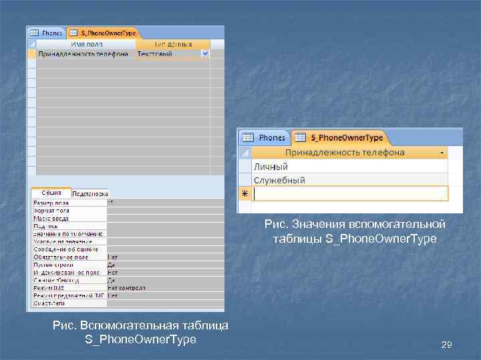481x360 pixels.
Task: Click Режим IME value Нет контроля
Action: point(166,288)
